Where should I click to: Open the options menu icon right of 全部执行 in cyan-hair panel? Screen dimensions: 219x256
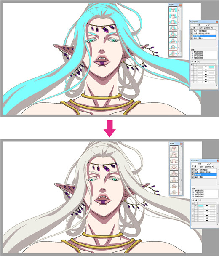[x=212, y=28]
